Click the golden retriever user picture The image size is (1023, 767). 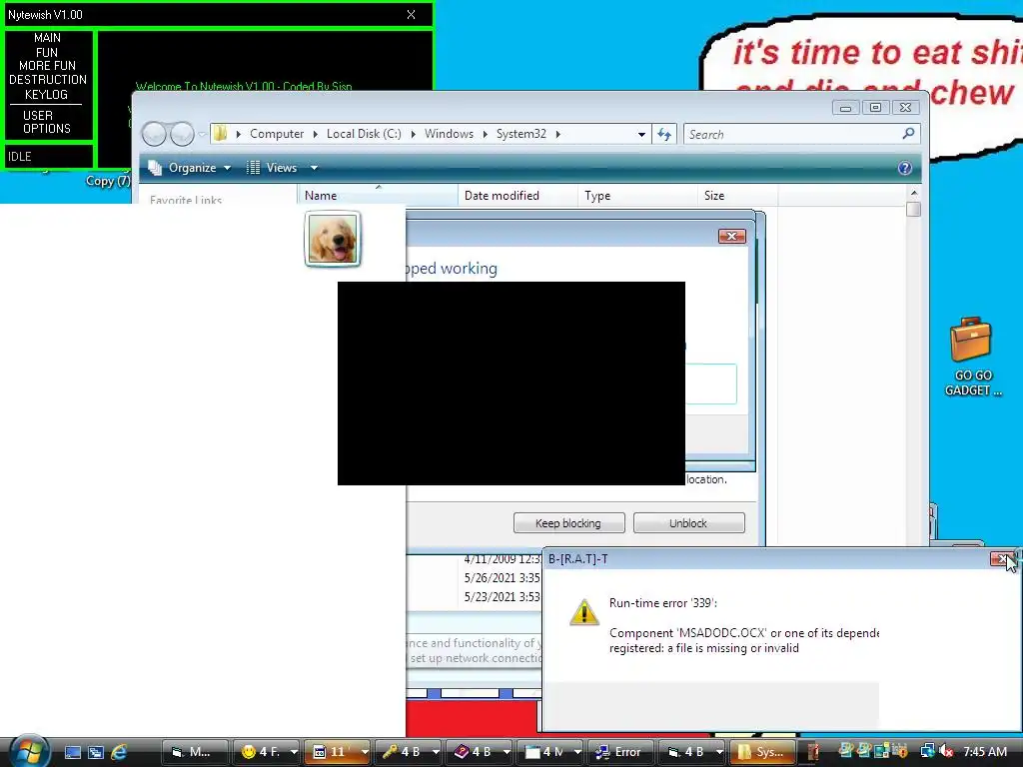pos(333,239)
